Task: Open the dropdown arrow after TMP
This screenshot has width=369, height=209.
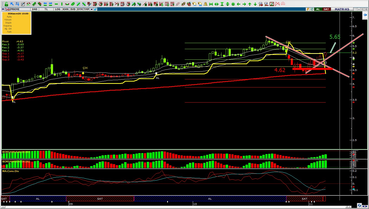Action: (x=91, y=9)
